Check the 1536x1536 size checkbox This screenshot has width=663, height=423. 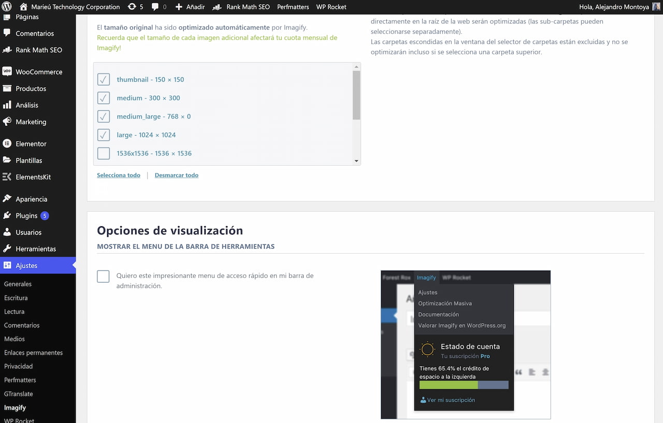coord(104,153)
